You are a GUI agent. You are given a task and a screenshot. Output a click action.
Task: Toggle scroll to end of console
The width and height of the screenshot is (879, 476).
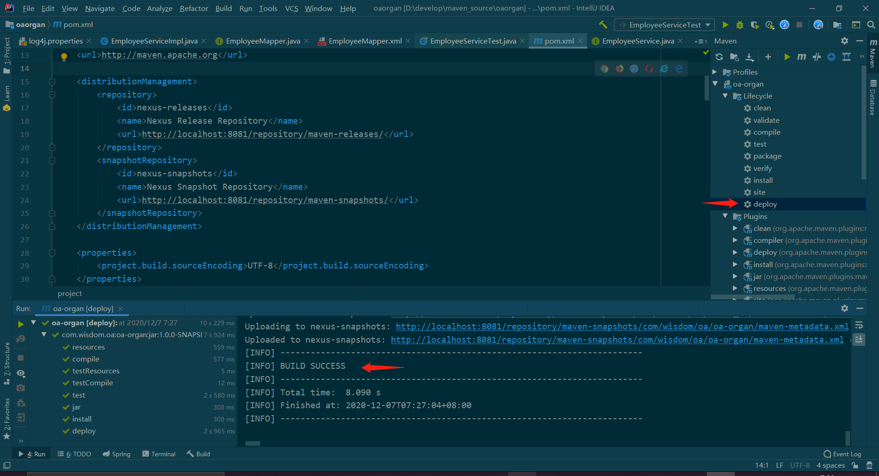click(x=859, y=340)
